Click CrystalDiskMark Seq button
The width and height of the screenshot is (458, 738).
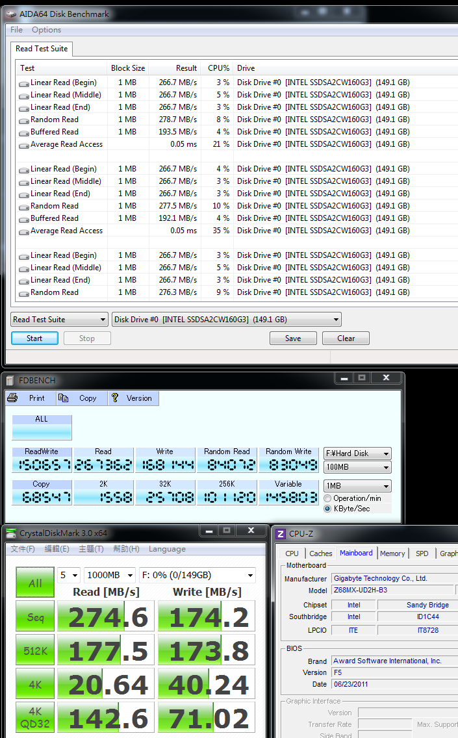tap(35, 616)
